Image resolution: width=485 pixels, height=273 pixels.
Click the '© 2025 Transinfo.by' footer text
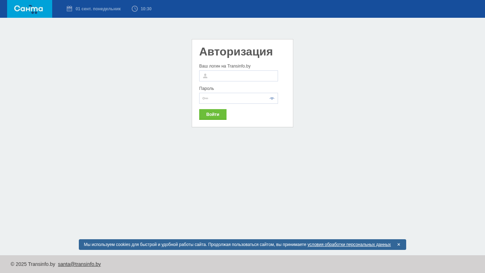click(x=33, y=264)
